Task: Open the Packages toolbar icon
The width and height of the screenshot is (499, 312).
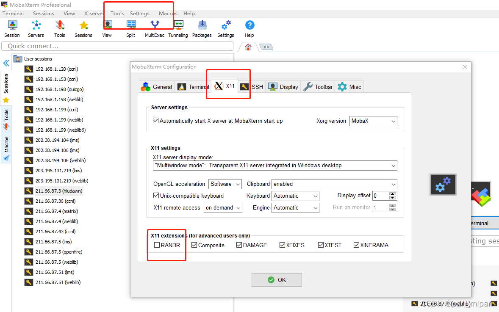Action: [202, 29]
